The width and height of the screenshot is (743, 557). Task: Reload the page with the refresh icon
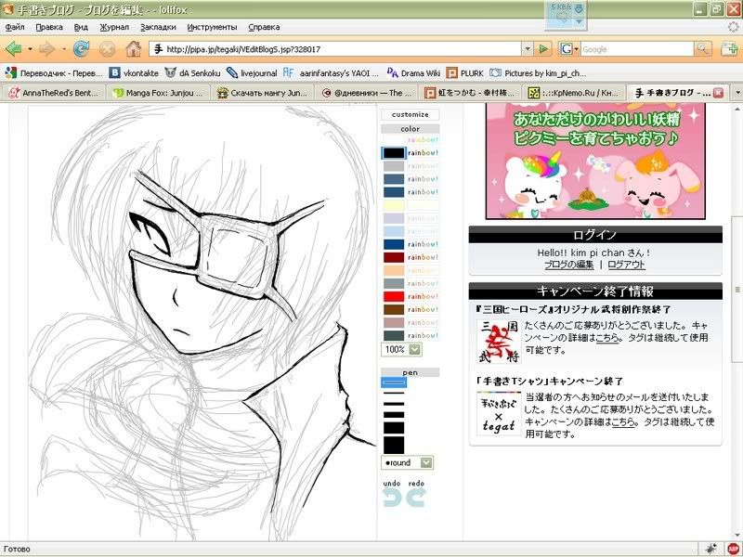(82, 48)
